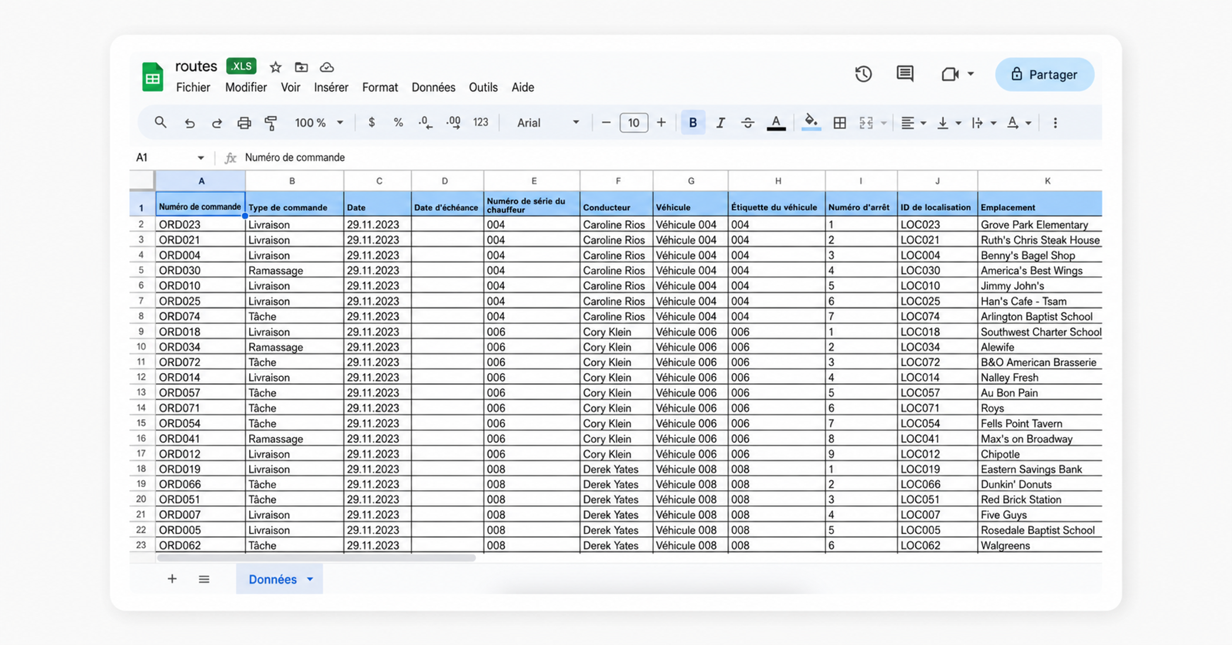Viewport: 1232px width, 645px height.
Task: Open the Voir menu
Action: tap(290, 87)
